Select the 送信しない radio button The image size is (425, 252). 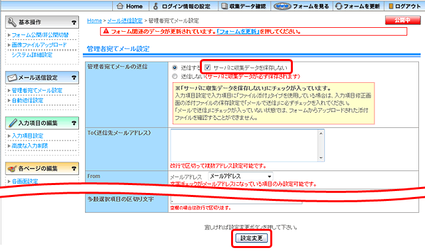[x=175, y=76]
